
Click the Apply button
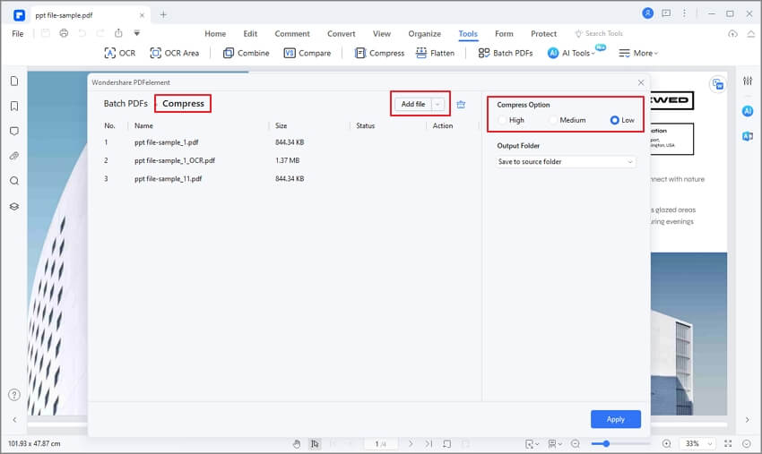click(615, 419)
